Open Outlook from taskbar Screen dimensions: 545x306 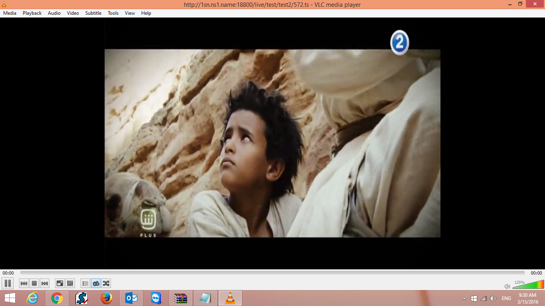131,298
